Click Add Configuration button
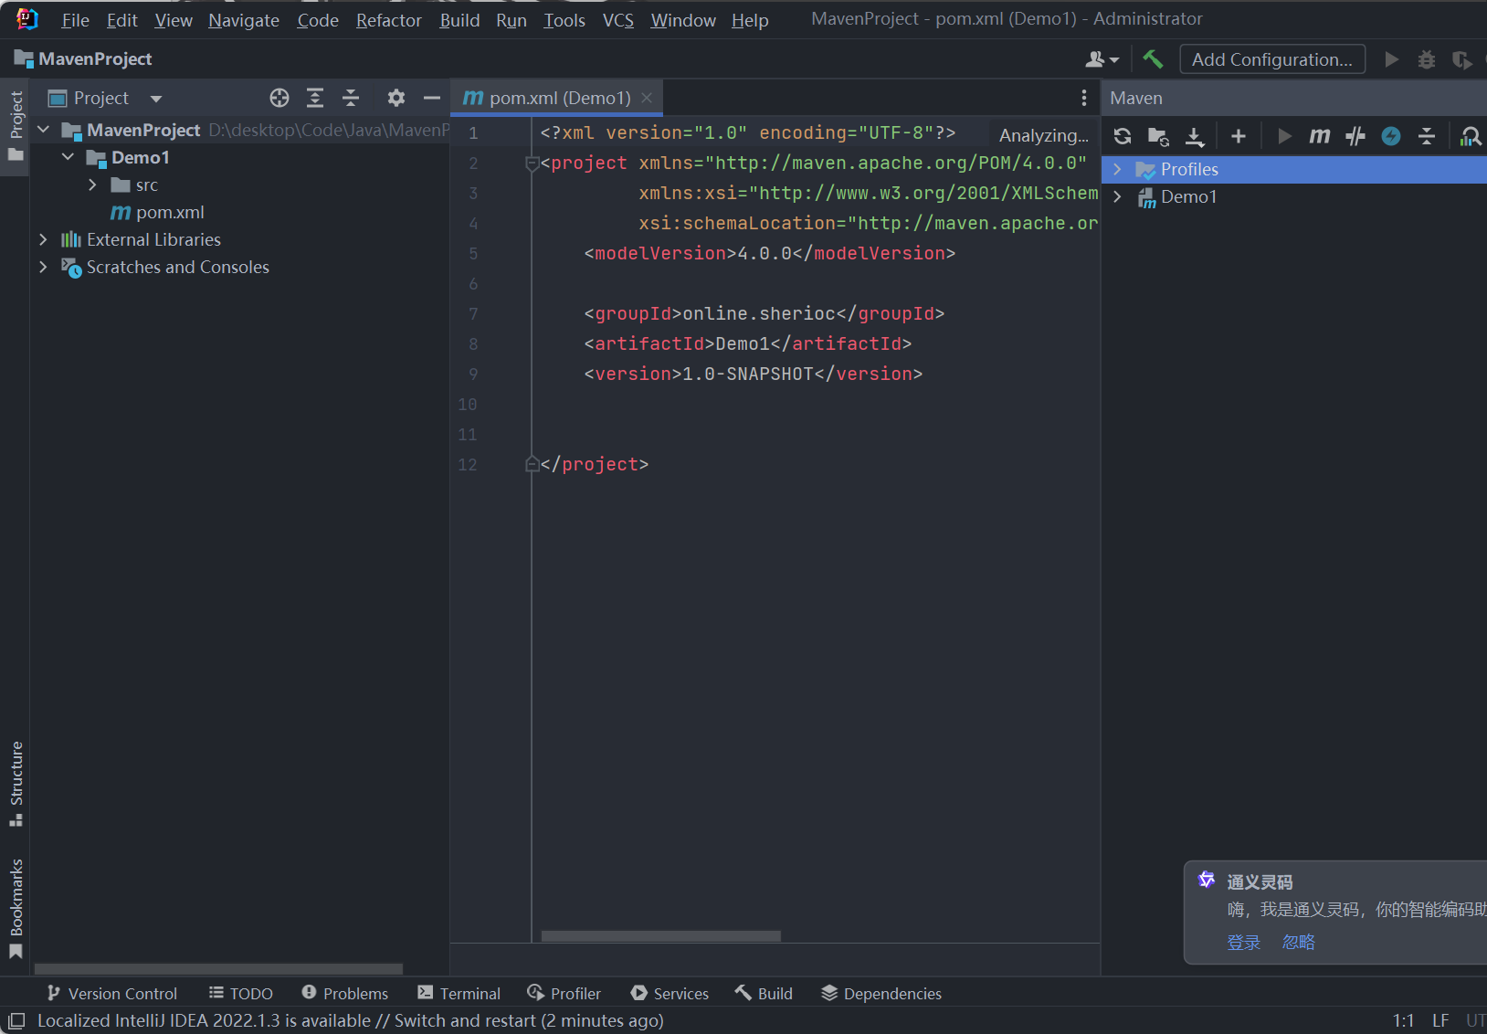Viewport: 1487px width, 1034px height. click(1271, 59)
